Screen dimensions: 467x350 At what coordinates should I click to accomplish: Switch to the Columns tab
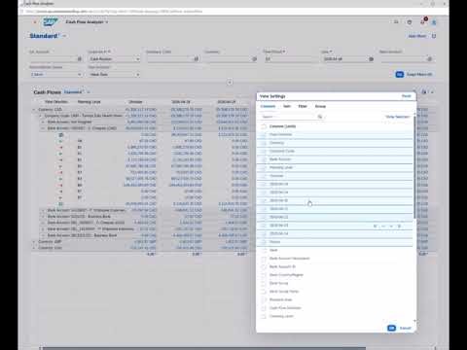[x=268, y=106]
